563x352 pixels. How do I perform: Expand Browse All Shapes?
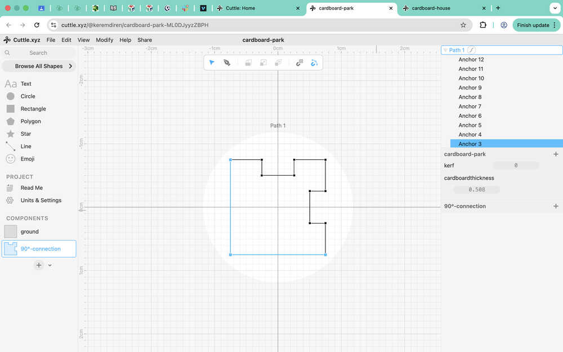pos(70,66)
